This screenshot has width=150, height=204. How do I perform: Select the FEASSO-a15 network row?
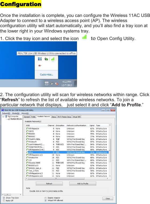point(67,166)
